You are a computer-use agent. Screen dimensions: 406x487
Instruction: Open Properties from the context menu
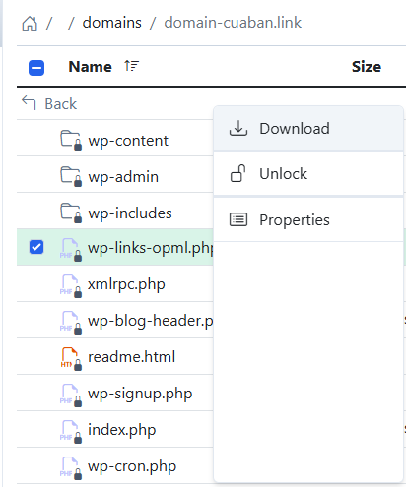coord(308,219)
